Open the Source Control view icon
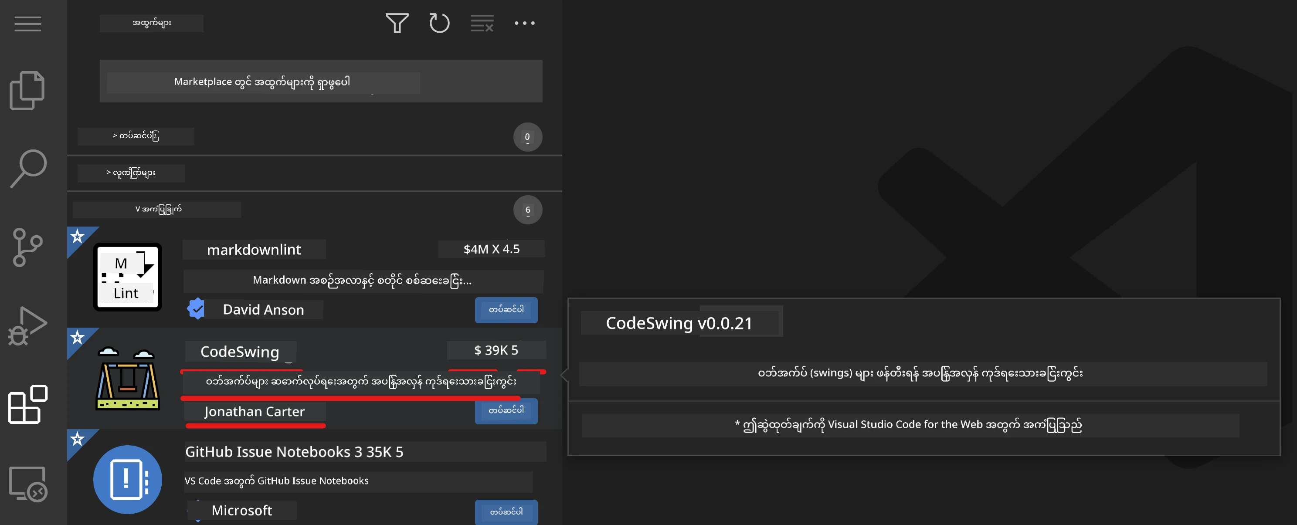This screenshot has width=1297, height=525. 28,247
